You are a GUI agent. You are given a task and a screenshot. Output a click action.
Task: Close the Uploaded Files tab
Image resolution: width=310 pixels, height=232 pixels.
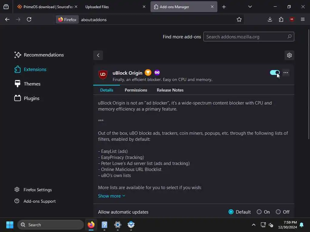(144, 7)
